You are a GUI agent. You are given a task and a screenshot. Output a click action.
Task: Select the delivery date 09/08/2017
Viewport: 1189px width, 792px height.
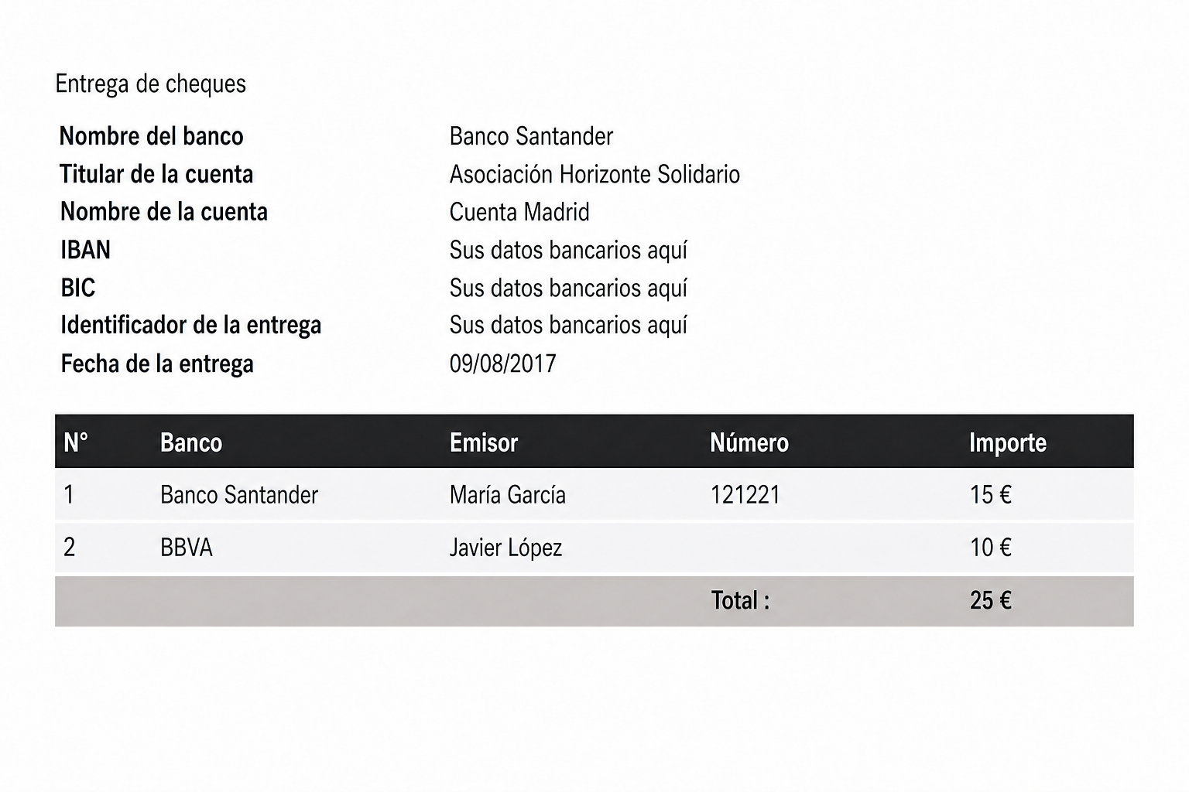503,364
